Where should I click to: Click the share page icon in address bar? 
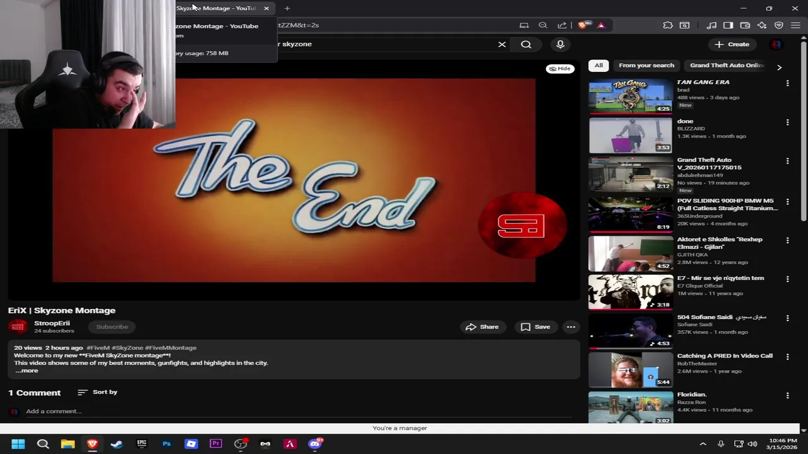point(562,25)
